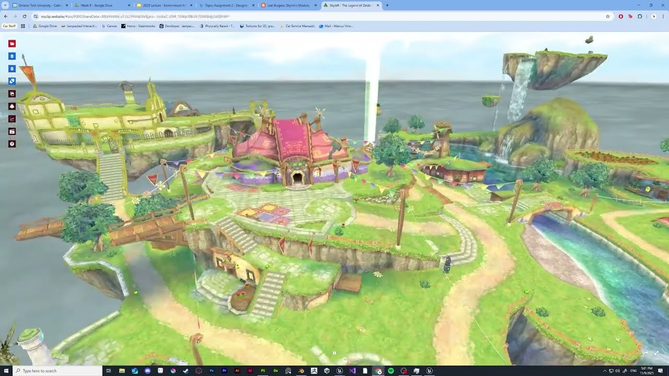Screen dimensions: 669x376
Task: Open Premiere Pro from the taskbar
Action: point(224,371)
